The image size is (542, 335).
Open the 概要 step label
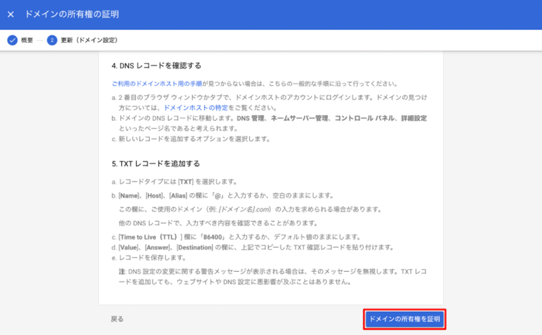click(27, 40)
